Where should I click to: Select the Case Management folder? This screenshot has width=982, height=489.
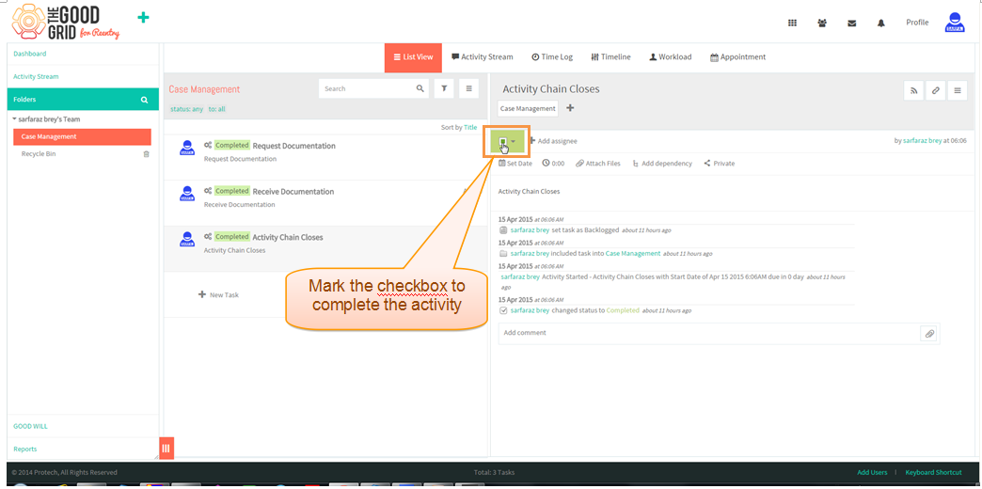pos(82,136)
